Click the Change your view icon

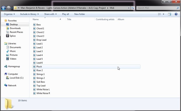click(x=159, y=14)
